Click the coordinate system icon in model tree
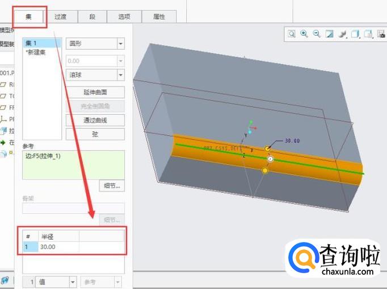Screen dimensions: 387x289 pyautogui.click(x=3, y=119)
